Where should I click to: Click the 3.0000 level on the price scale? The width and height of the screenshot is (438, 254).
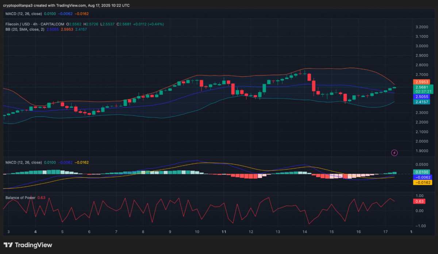422,46
